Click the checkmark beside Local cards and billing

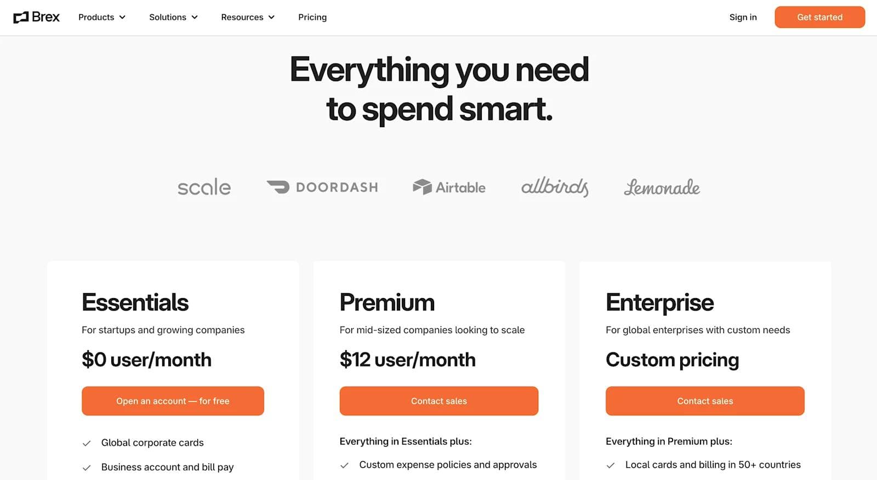click(610, 465)
